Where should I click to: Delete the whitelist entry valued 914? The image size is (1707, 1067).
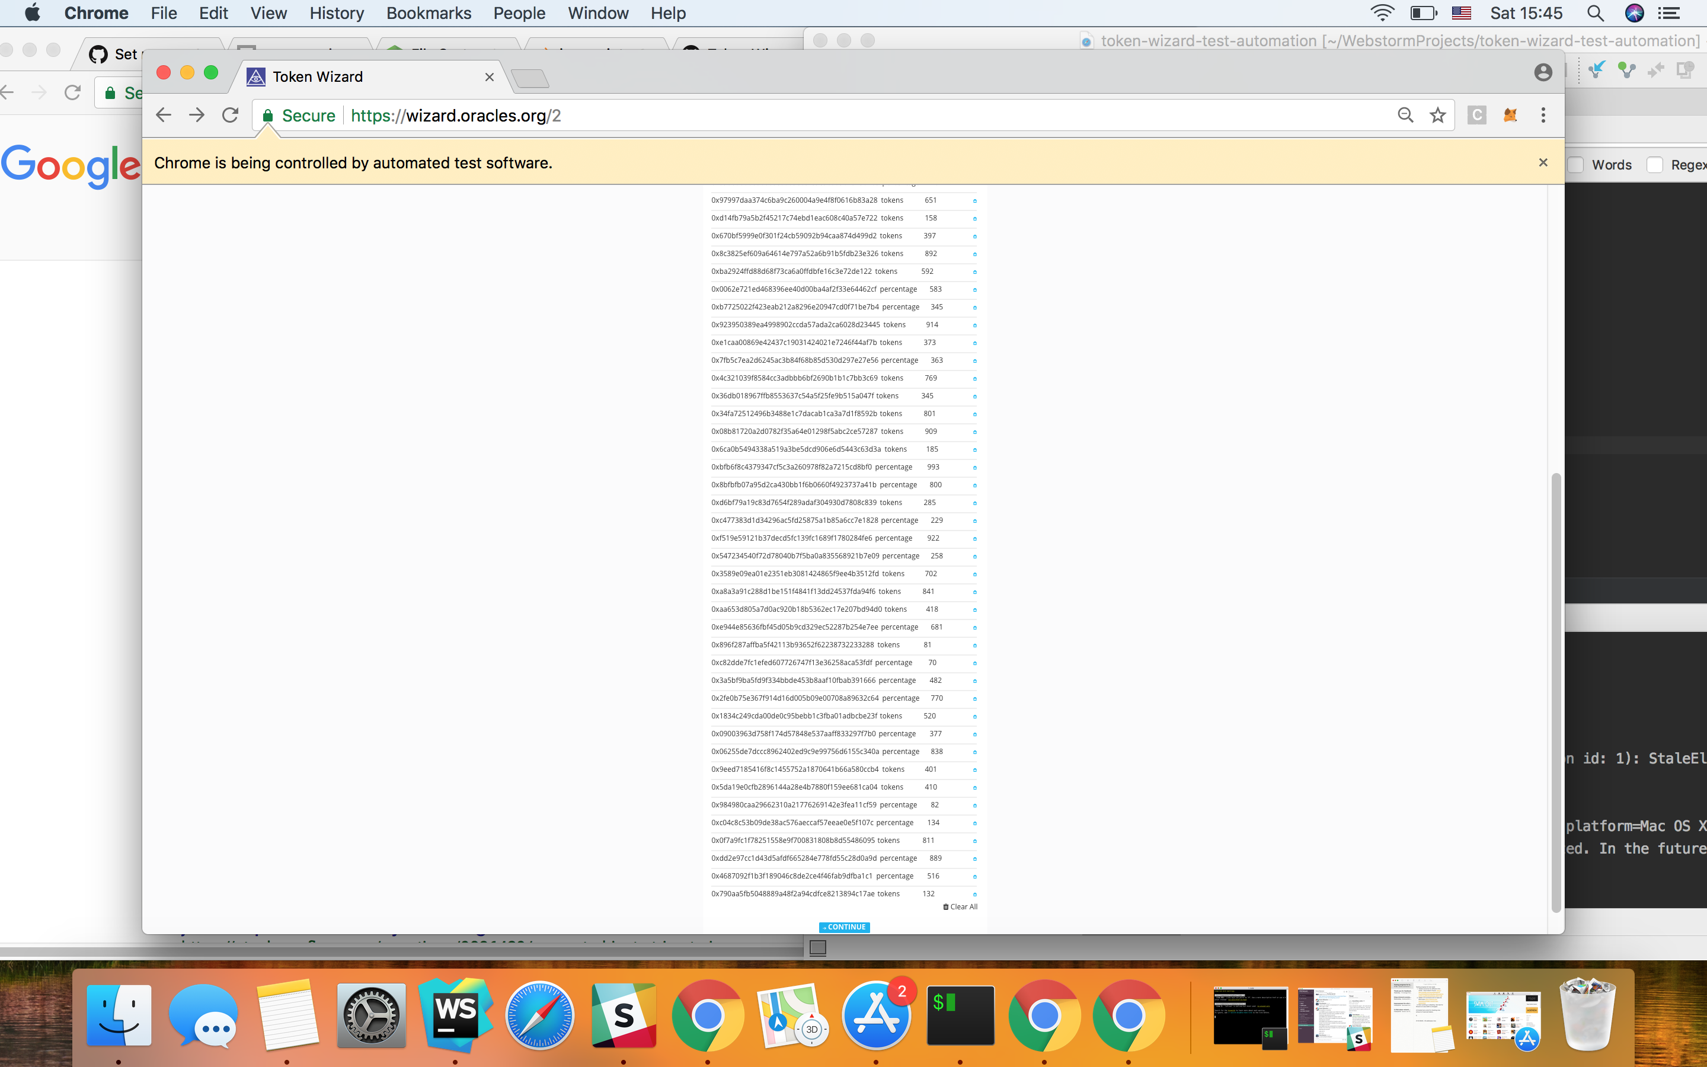[974, 325]
